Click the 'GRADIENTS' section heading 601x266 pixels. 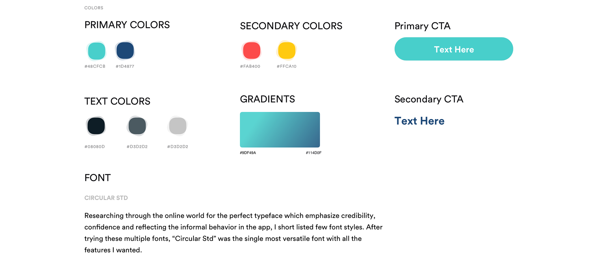tap(267, 99)
